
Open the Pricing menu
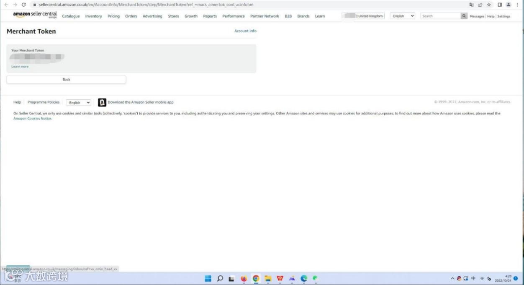[113, 16]
